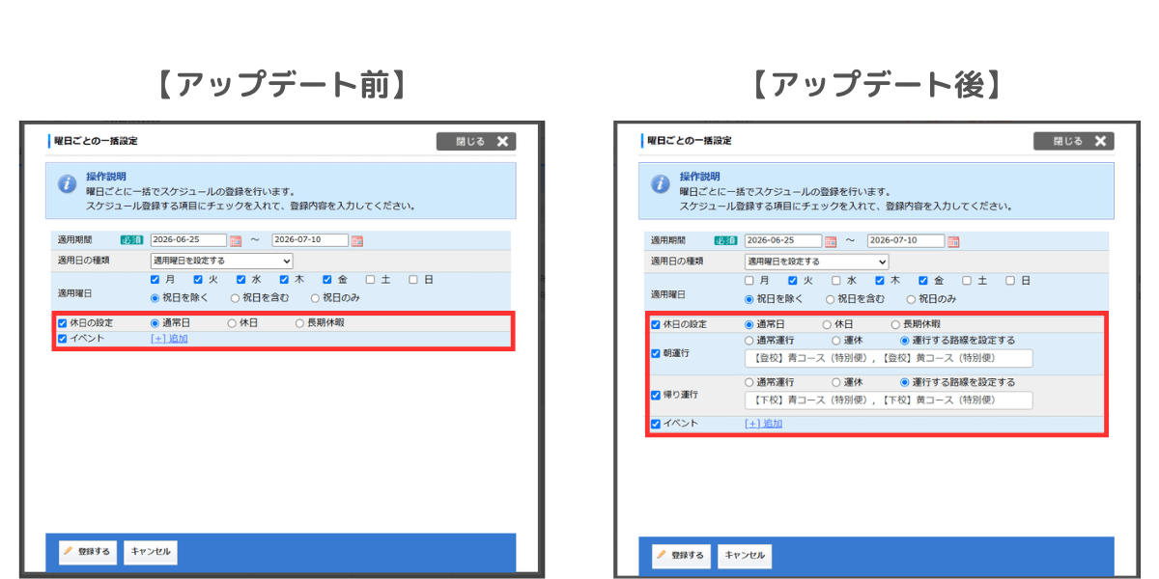The image size is (1159, 579).
Task: Click start-date calendar icon in after-update dialog
Action: point(830,241)
